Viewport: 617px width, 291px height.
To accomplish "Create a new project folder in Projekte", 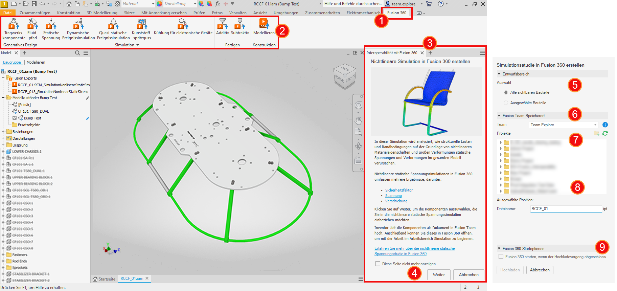I will point(596,133).
